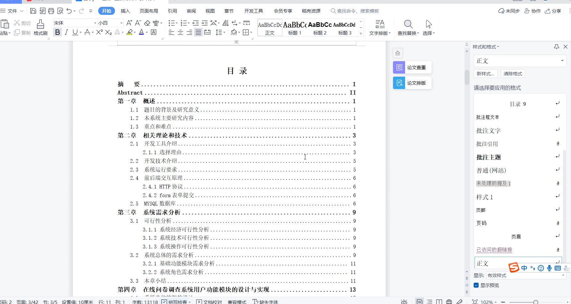
Task: Click the 未同步 sync status button
Action: point(509,11)
